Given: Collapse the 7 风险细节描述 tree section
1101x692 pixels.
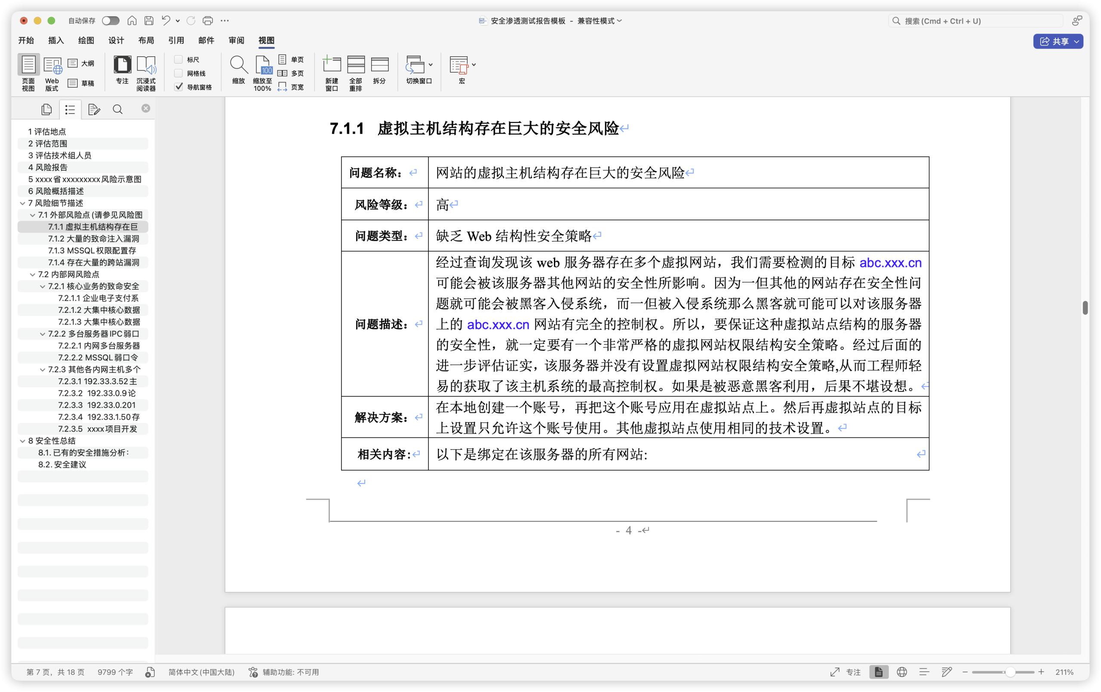Looking at the screenshot, I should pos(22,203).
